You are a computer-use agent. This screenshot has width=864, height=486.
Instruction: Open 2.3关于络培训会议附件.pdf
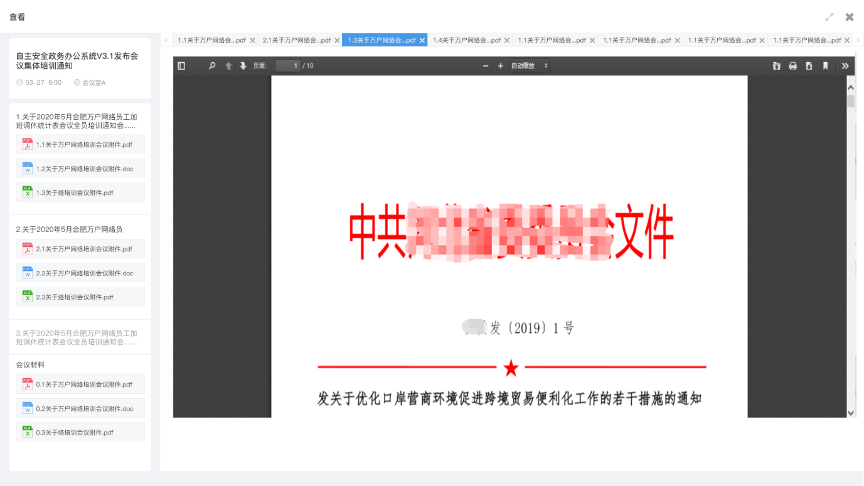80,297
